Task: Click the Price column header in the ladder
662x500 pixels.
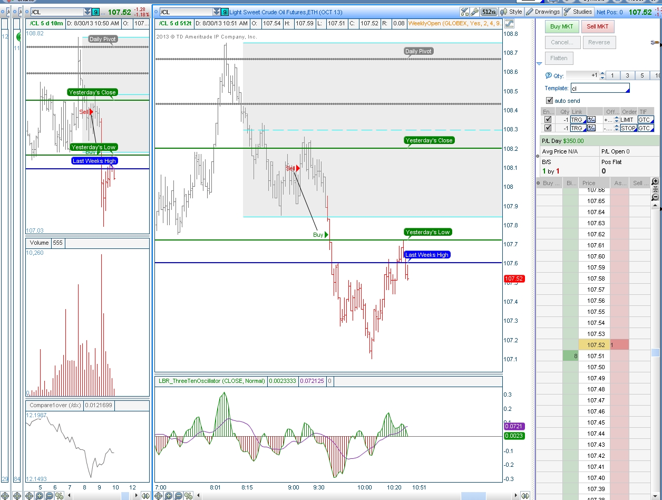Action: click(594, 183)
